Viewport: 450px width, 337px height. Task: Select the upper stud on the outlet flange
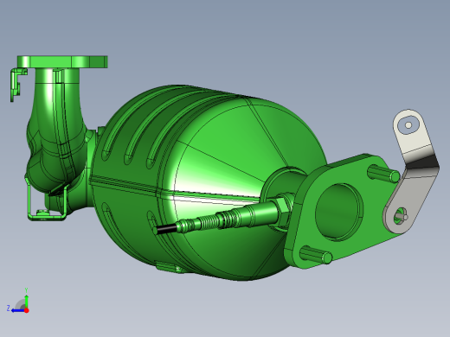tap(383, 174)
